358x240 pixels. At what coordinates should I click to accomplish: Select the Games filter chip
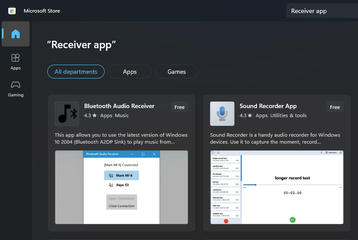coord(177,72)
